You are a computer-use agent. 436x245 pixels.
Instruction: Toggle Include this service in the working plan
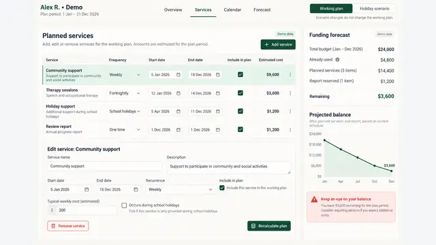click(222, 188)
